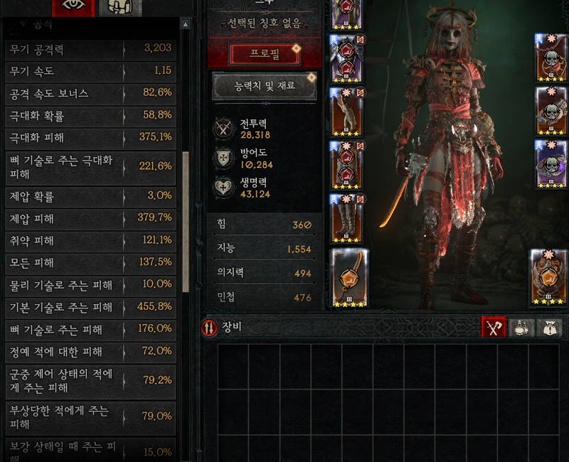Viewport: 569px width, 462px height.
Task: Open the pouch bag inventory tab
Action: [x=549, y=328]
